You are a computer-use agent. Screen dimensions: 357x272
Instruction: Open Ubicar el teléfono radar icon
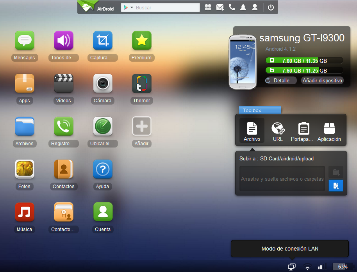[x=103, y=126]
